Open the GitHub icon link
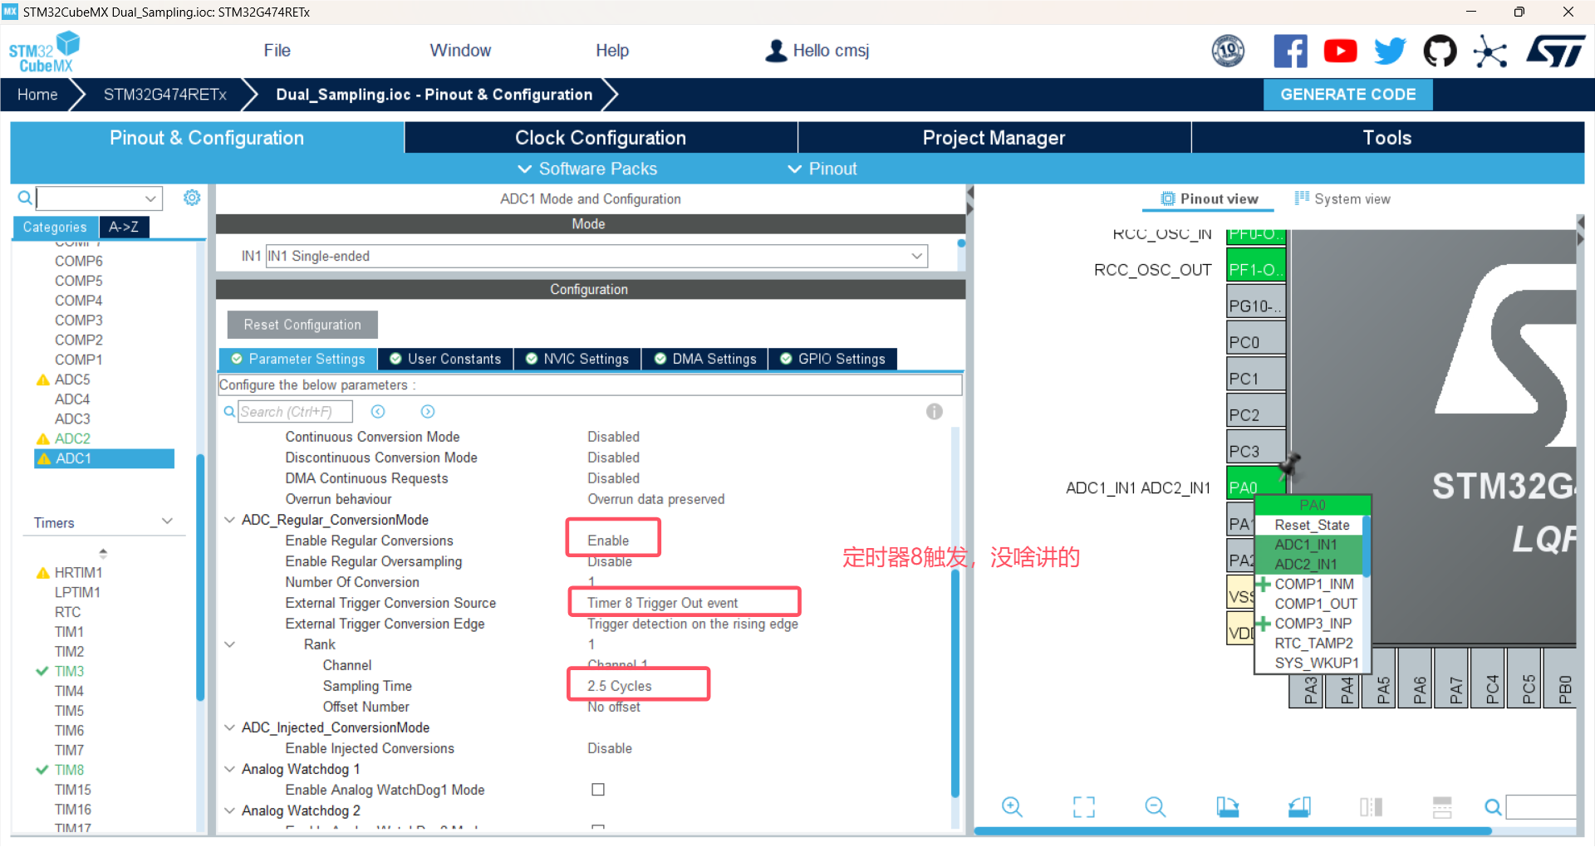Image resolution: width=1595 pixels, height=847 pixels. [1440, 51]
